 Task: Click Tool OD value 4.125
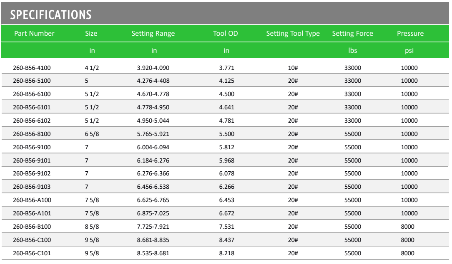pyautogui.click(x=226, y=81)
